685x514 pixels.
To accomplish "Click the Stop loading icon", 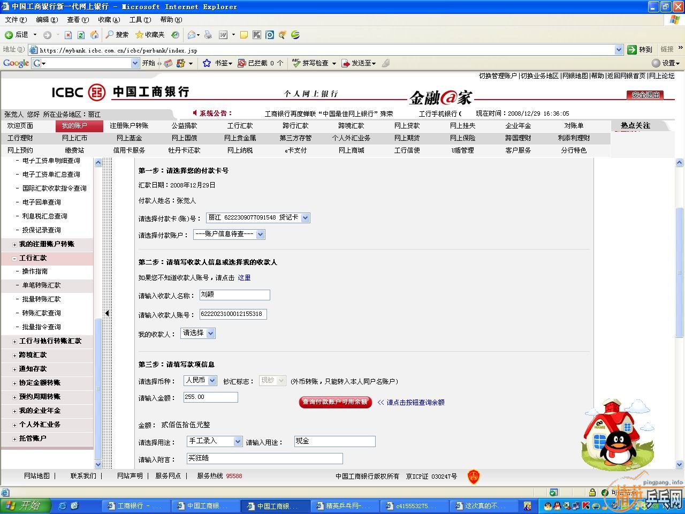I will tap(68, 35).
